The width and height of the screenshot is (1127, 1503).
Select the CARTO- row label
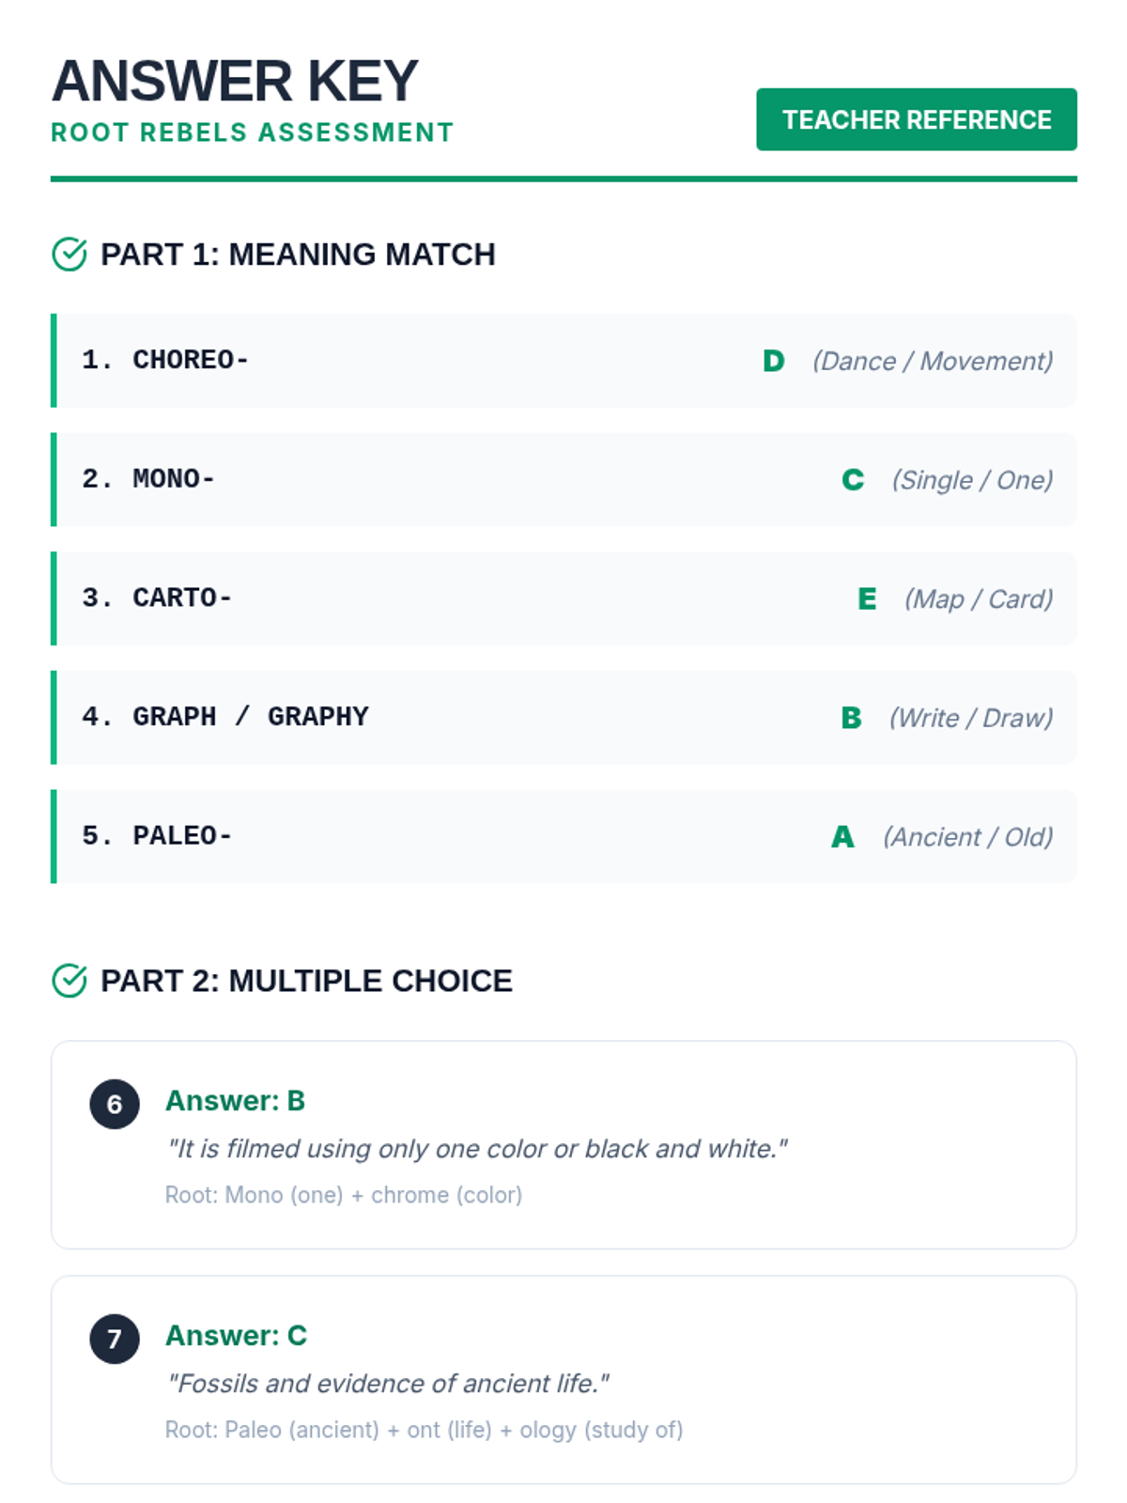[x=182, y=598]
